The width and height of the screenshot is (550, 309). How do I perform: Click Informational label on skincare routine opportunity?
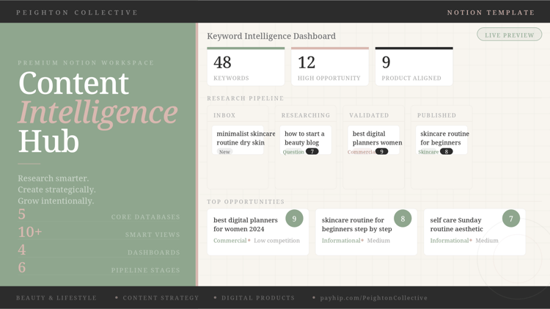coord(341,241)
